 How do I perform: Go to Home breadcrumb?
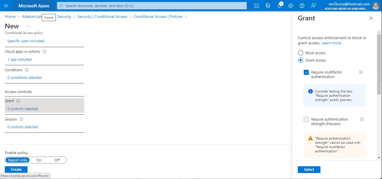tap(10, 17)
